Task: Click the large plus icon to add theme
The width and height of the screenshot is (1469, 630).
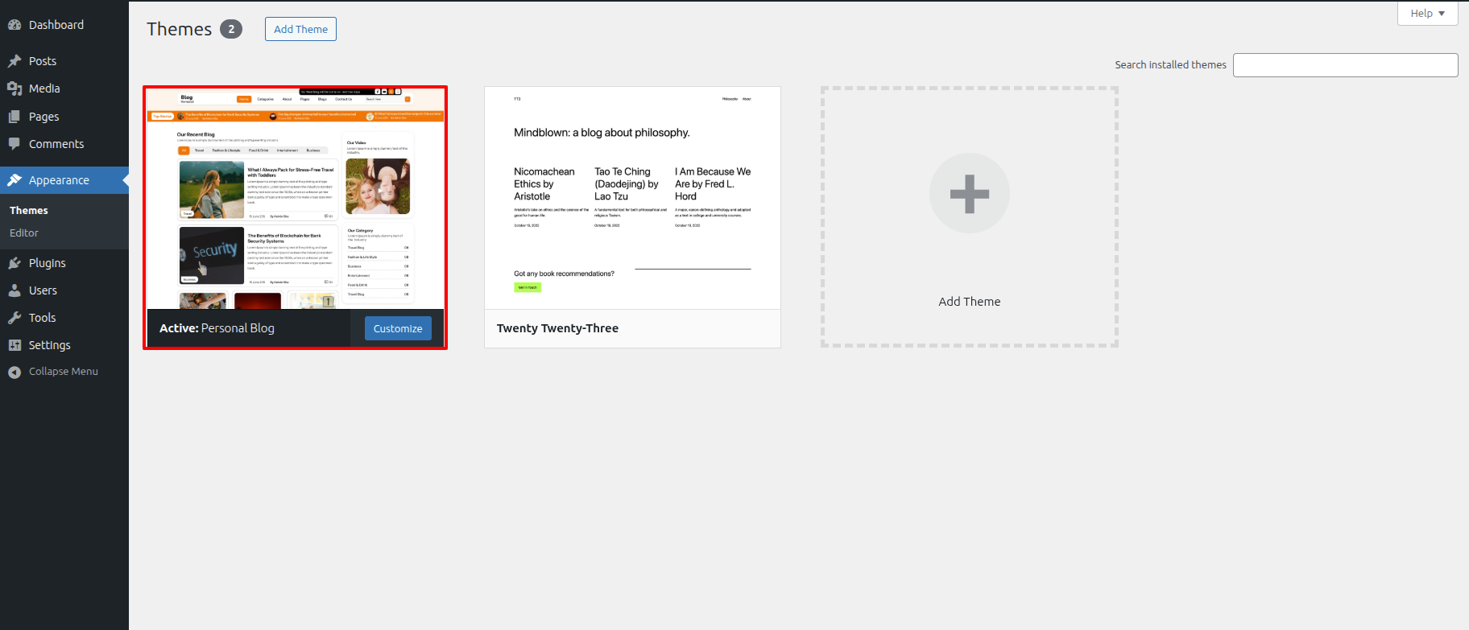Action: (x=969, y=194)
